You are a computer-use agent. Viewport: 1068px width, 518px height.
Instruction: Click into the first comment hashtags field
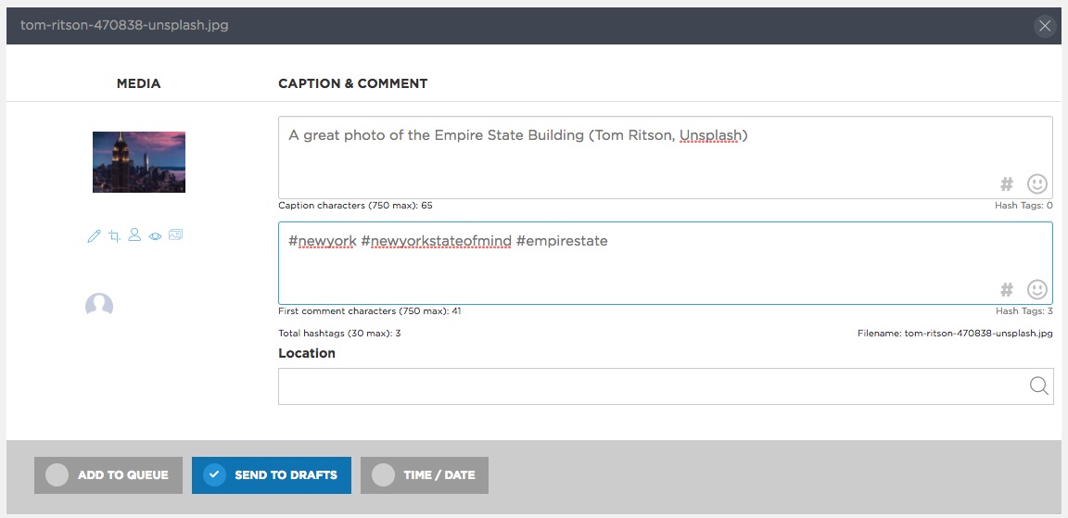coord(667,263)
